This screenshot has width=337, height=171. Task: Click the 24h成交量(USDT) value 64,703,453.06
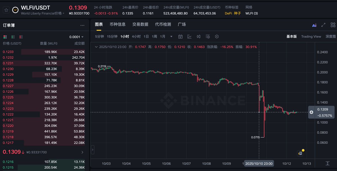click(x=205, y=13)
